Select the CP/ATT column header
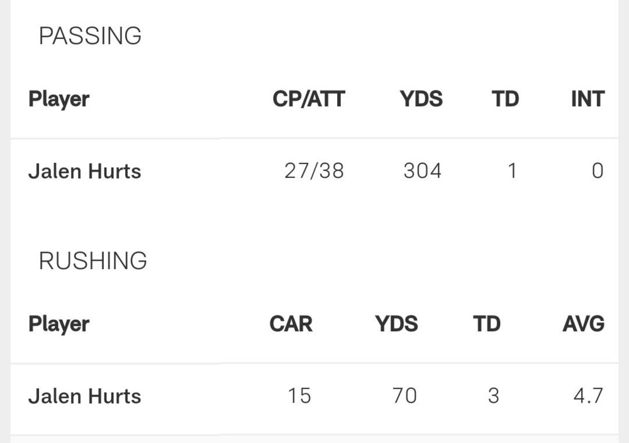The width and height of the screenshot is (629, 443). point(308,99)
